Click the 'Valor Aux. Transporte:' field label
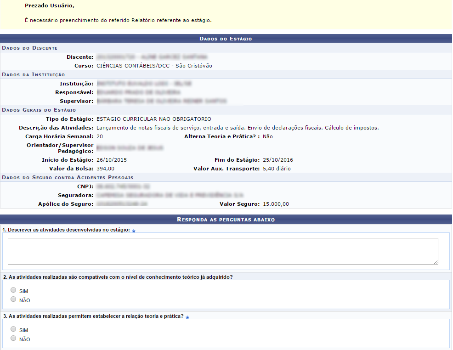453x350 pixels. pos(227,169)
